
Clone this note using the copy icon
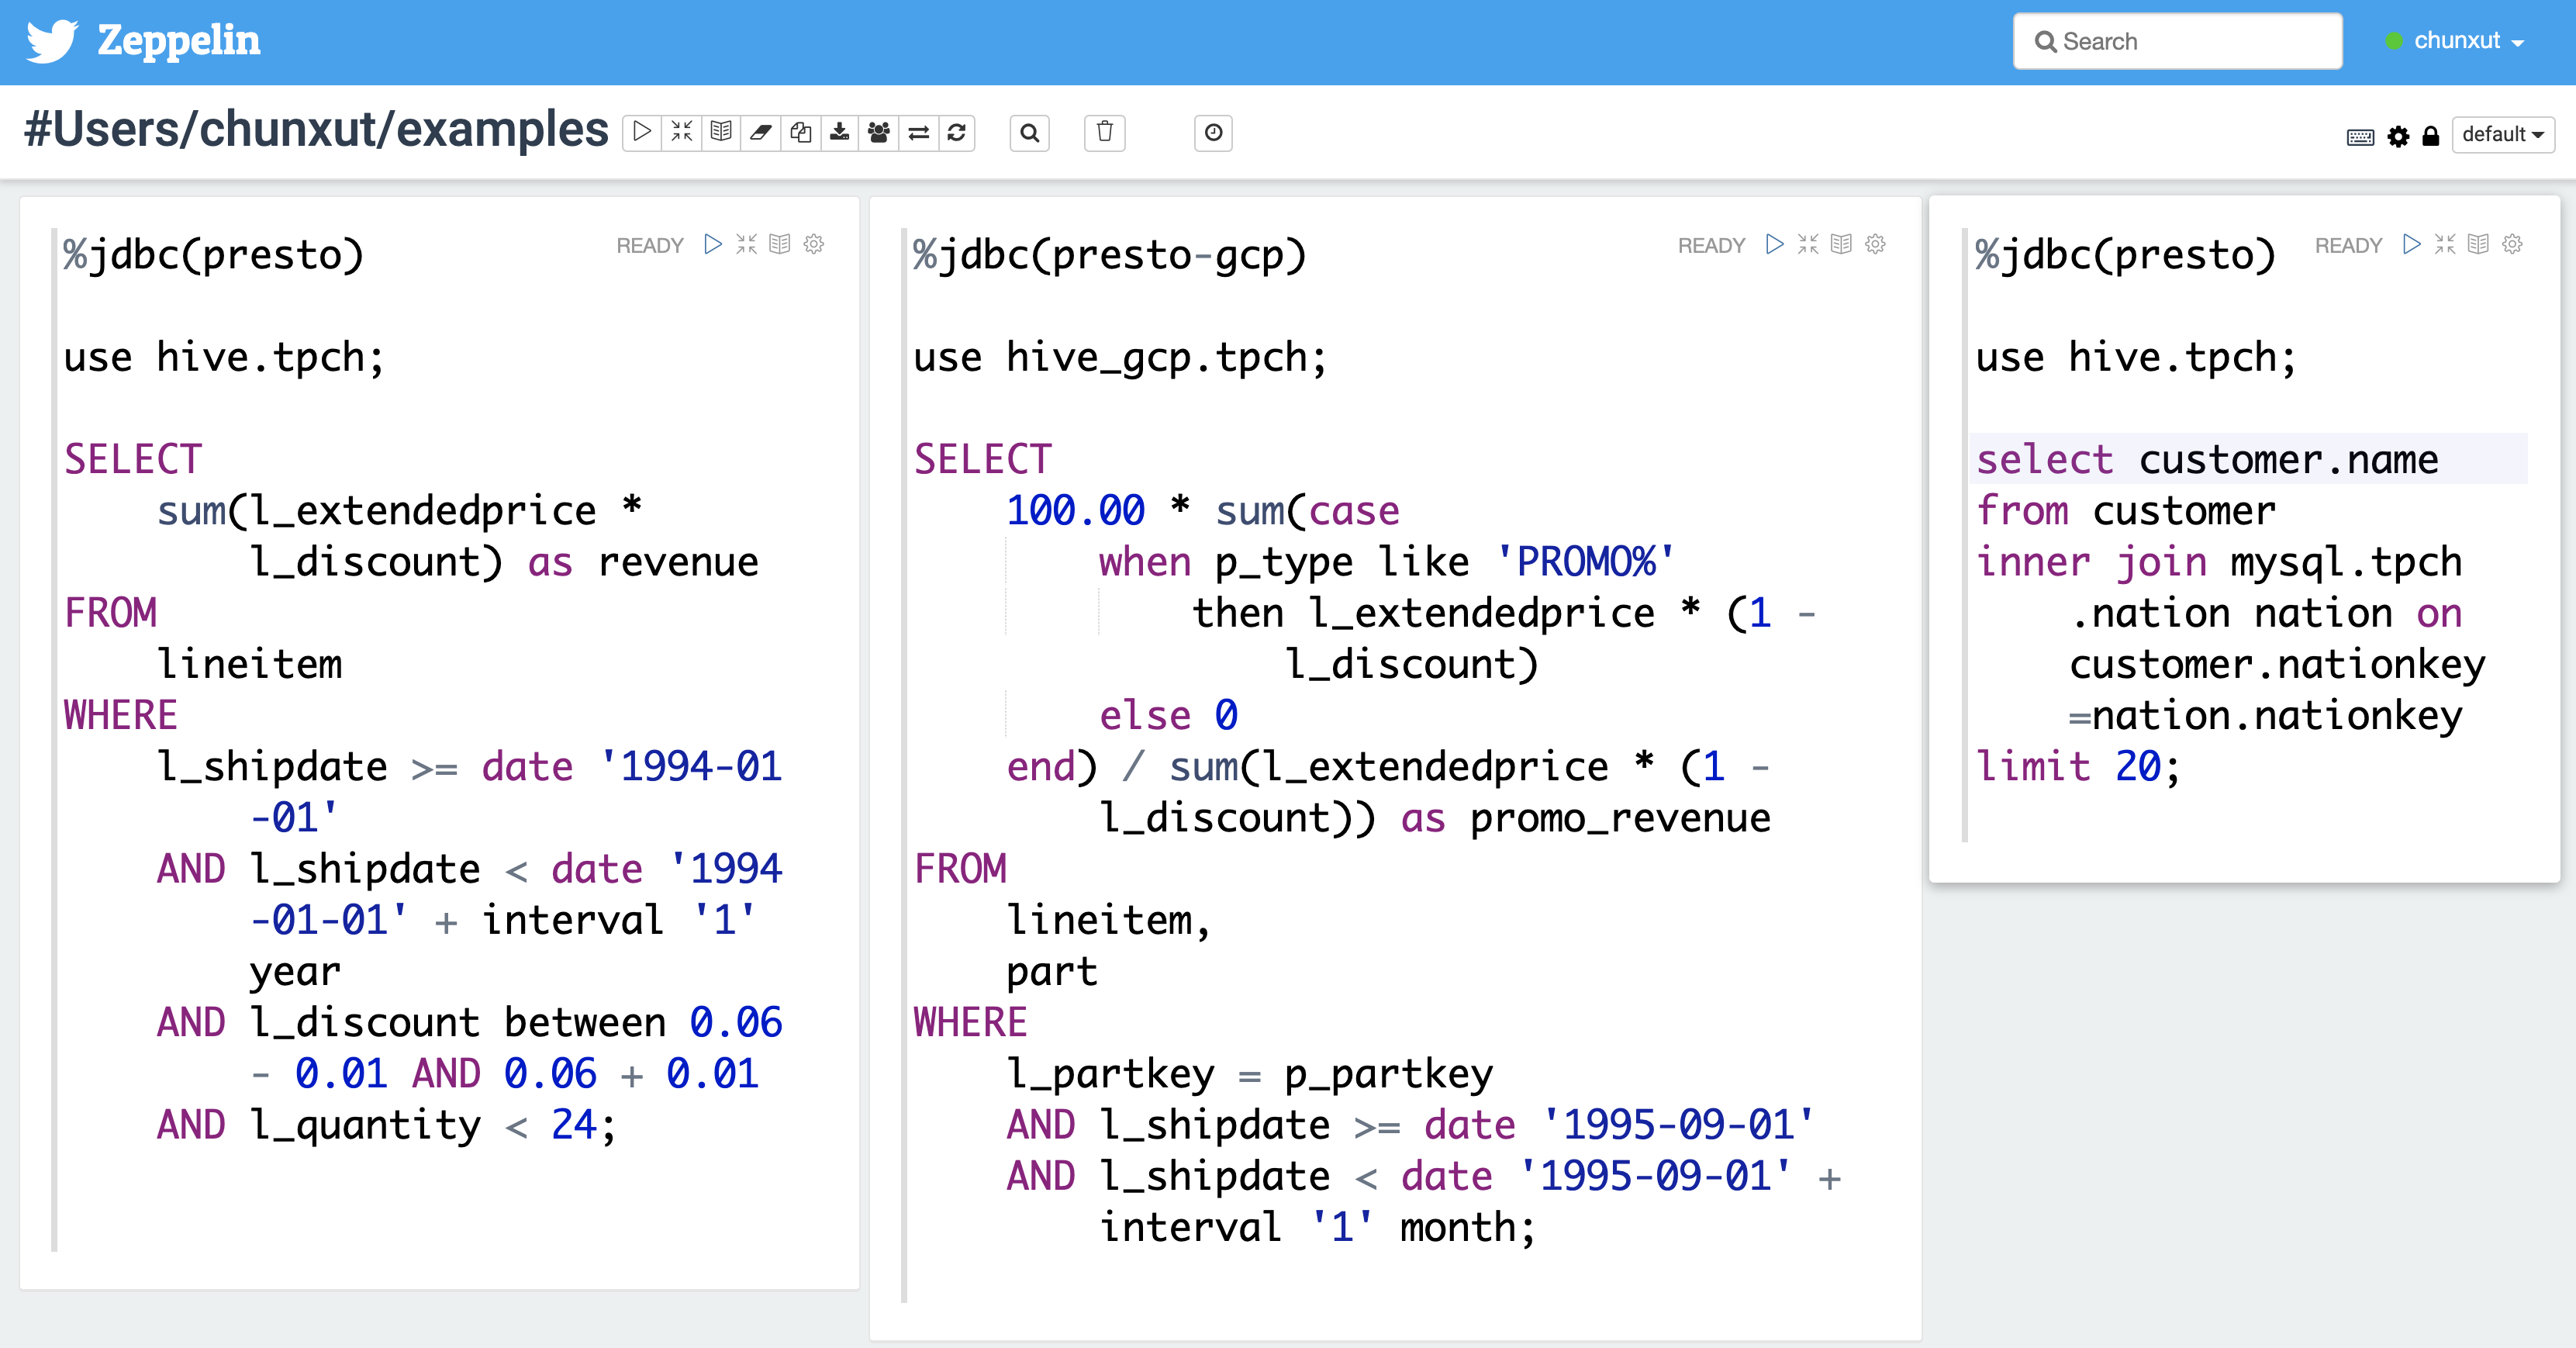(800, 133)
